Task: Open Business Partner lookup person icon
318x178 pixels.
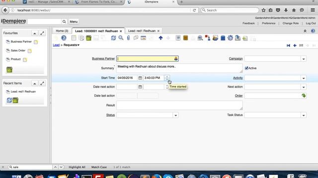Action: (176, 58)
